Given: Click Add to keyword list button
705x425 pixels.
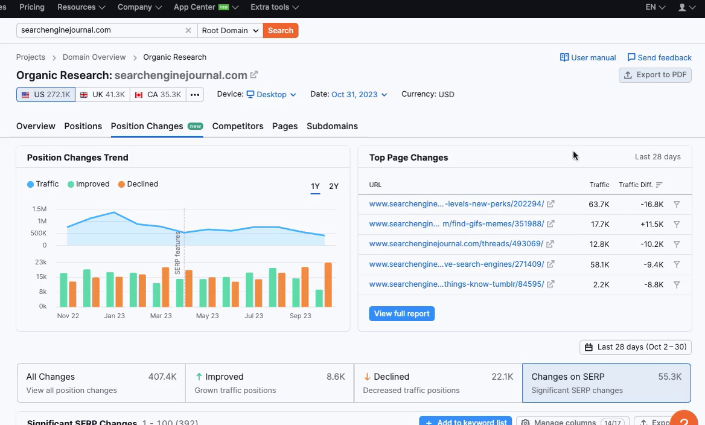Looking at the screenshot, I should tap(465, 421).
